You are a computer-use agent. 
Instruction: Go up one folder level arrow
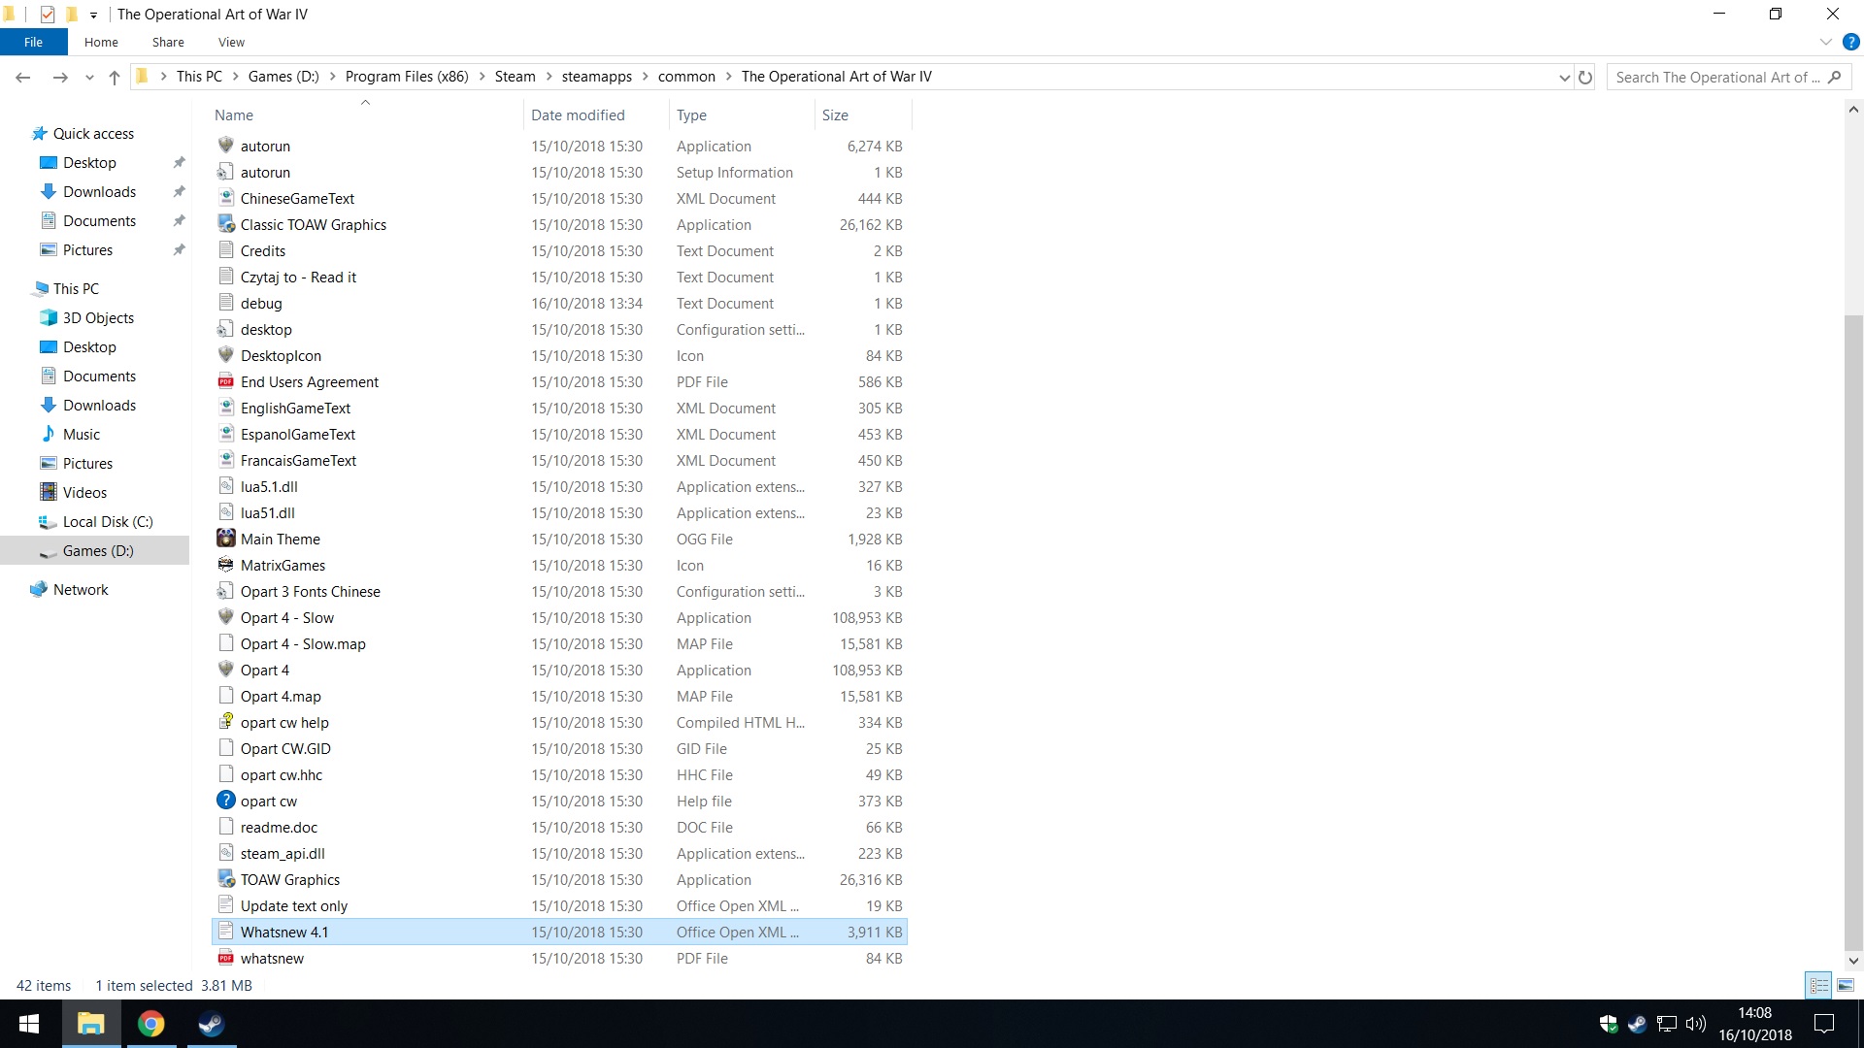(x=115, y=78)
